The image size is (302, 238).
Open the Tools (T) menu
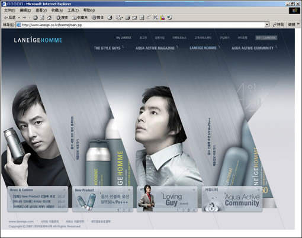tap(73, 10)
